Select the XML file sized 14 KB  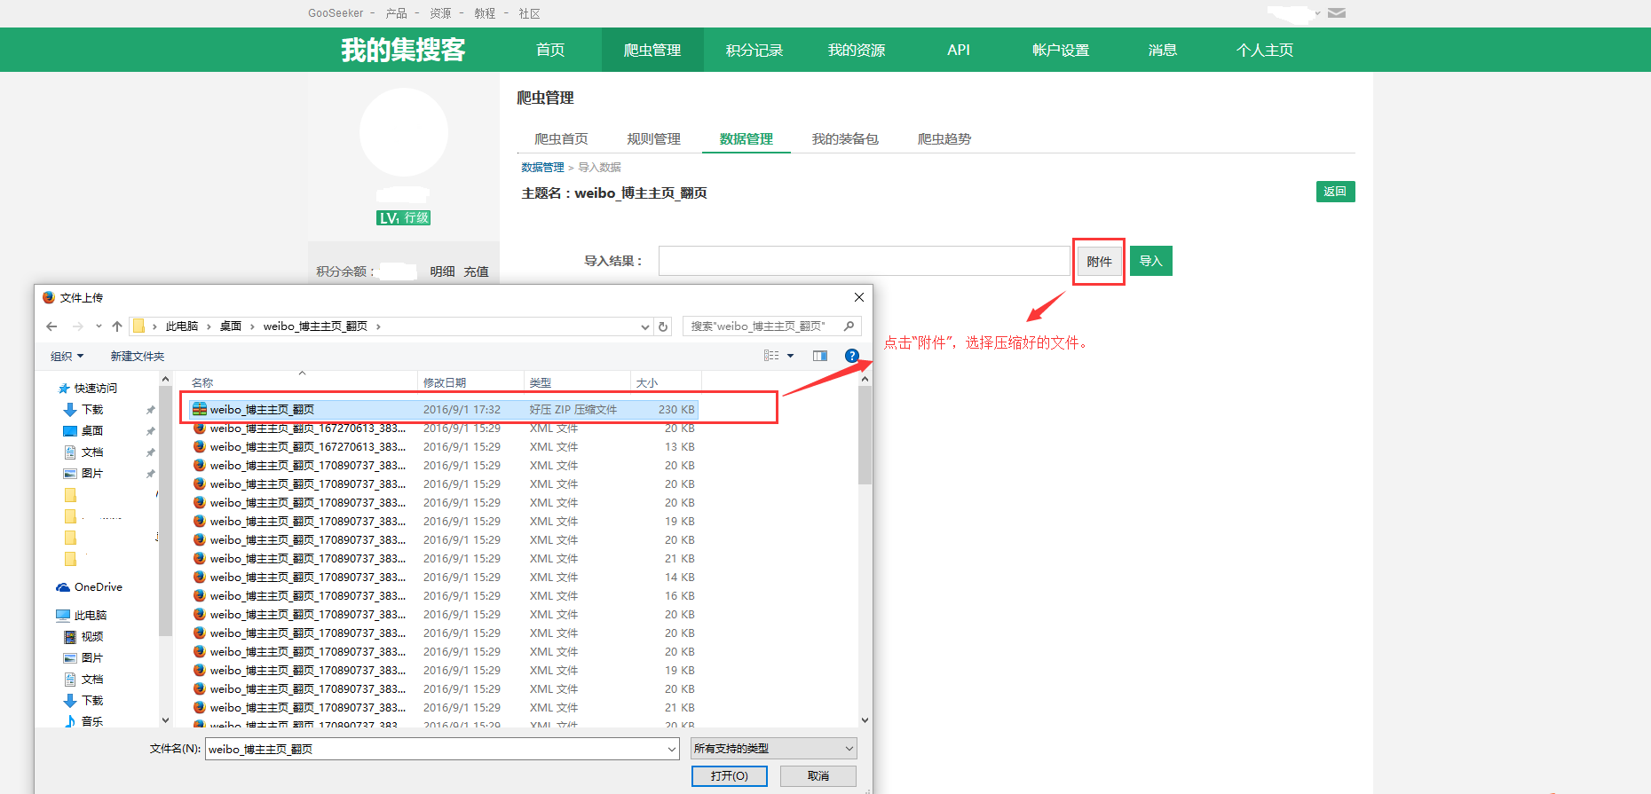444,578
